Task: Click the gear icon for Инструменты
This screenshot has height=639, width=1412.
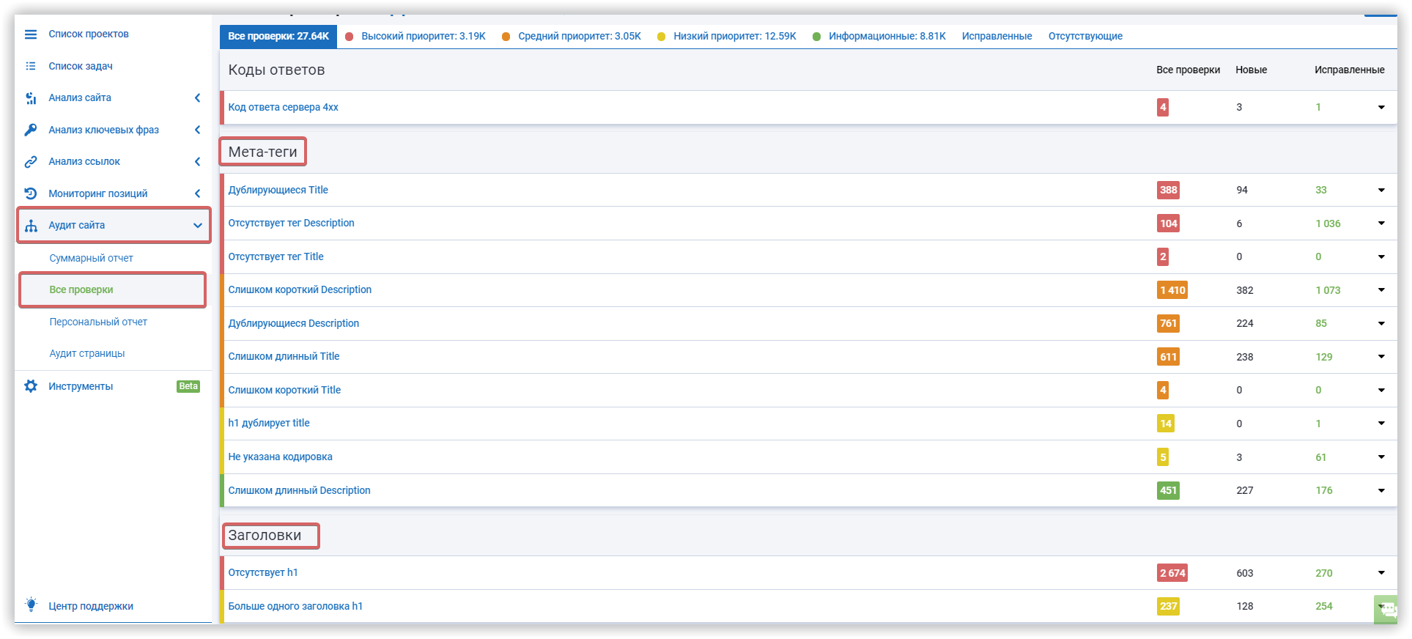Action: tap(31, 386)
